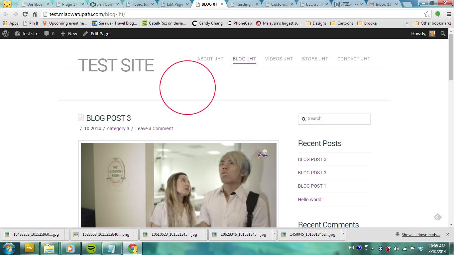The width and height of the screenshot is (454, 255).
Task: Open dropdown arrow for 10610623_101531345 jpg download
Action: coord(205,234)
